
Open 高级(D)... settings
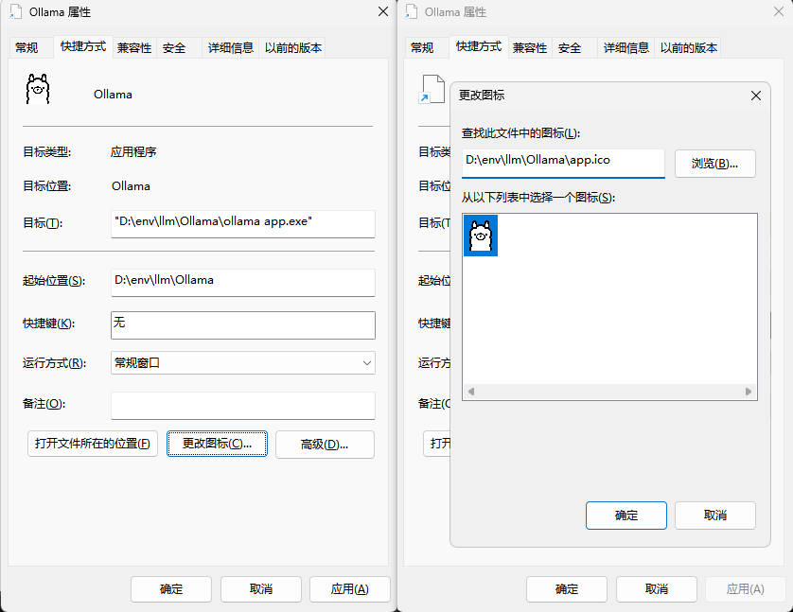[325, 445]
